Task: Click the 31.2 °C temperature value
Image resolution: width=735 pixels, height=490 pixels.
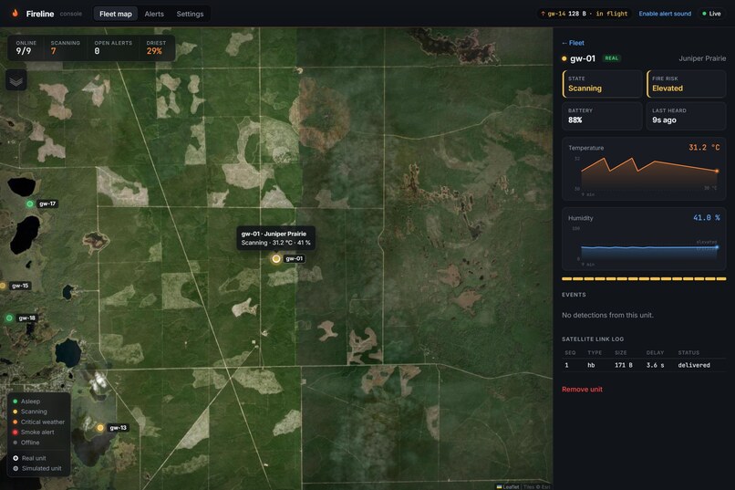Action: pos(704,148)
